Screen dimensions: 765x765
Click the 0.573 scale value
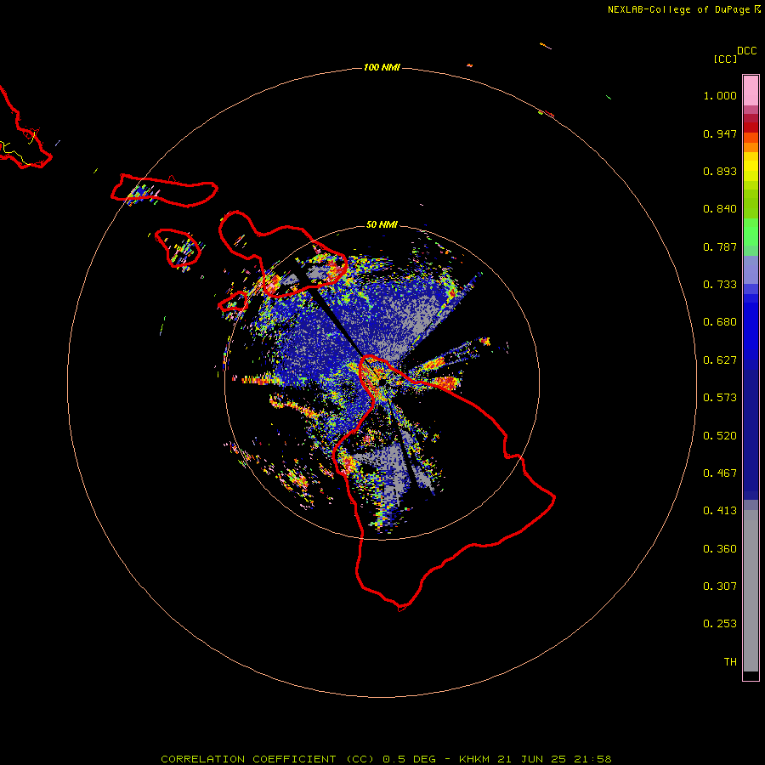point(720,398)
